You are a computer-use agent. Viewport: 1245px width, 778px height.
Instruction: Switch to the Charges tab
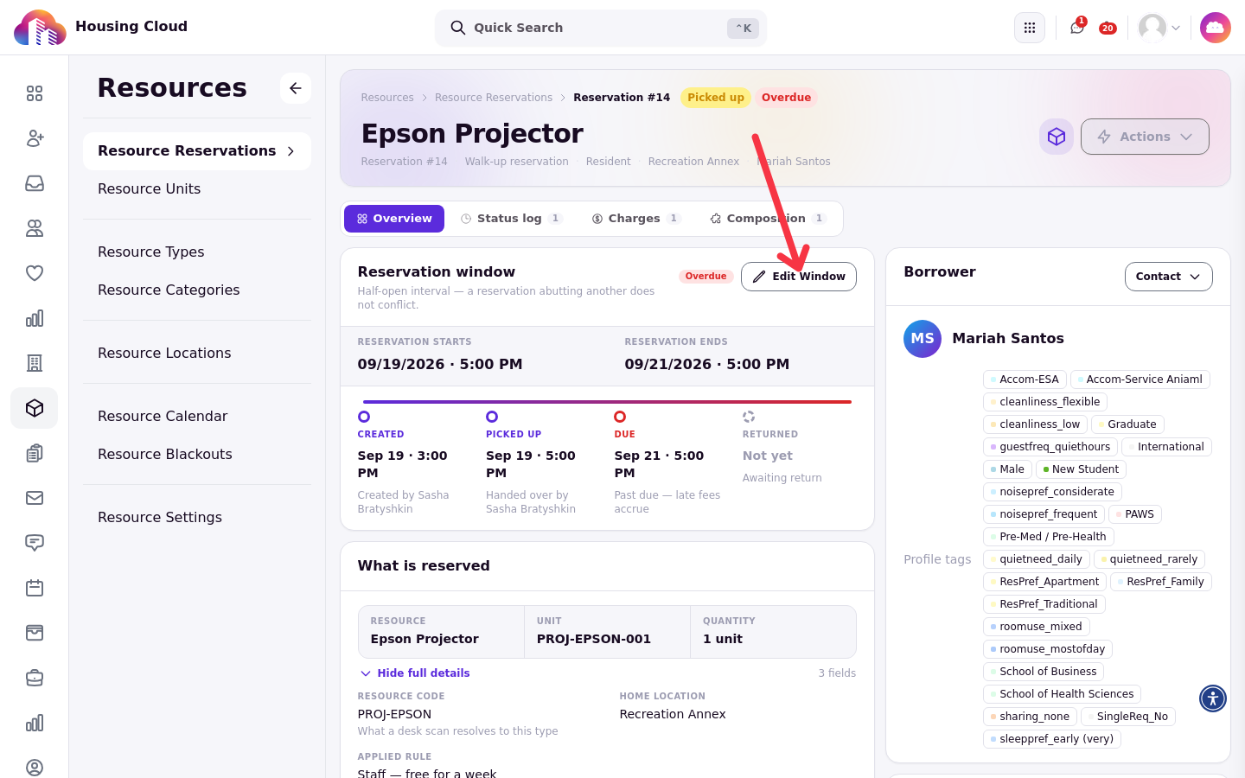pyautogui.click(x=635, y=219)
